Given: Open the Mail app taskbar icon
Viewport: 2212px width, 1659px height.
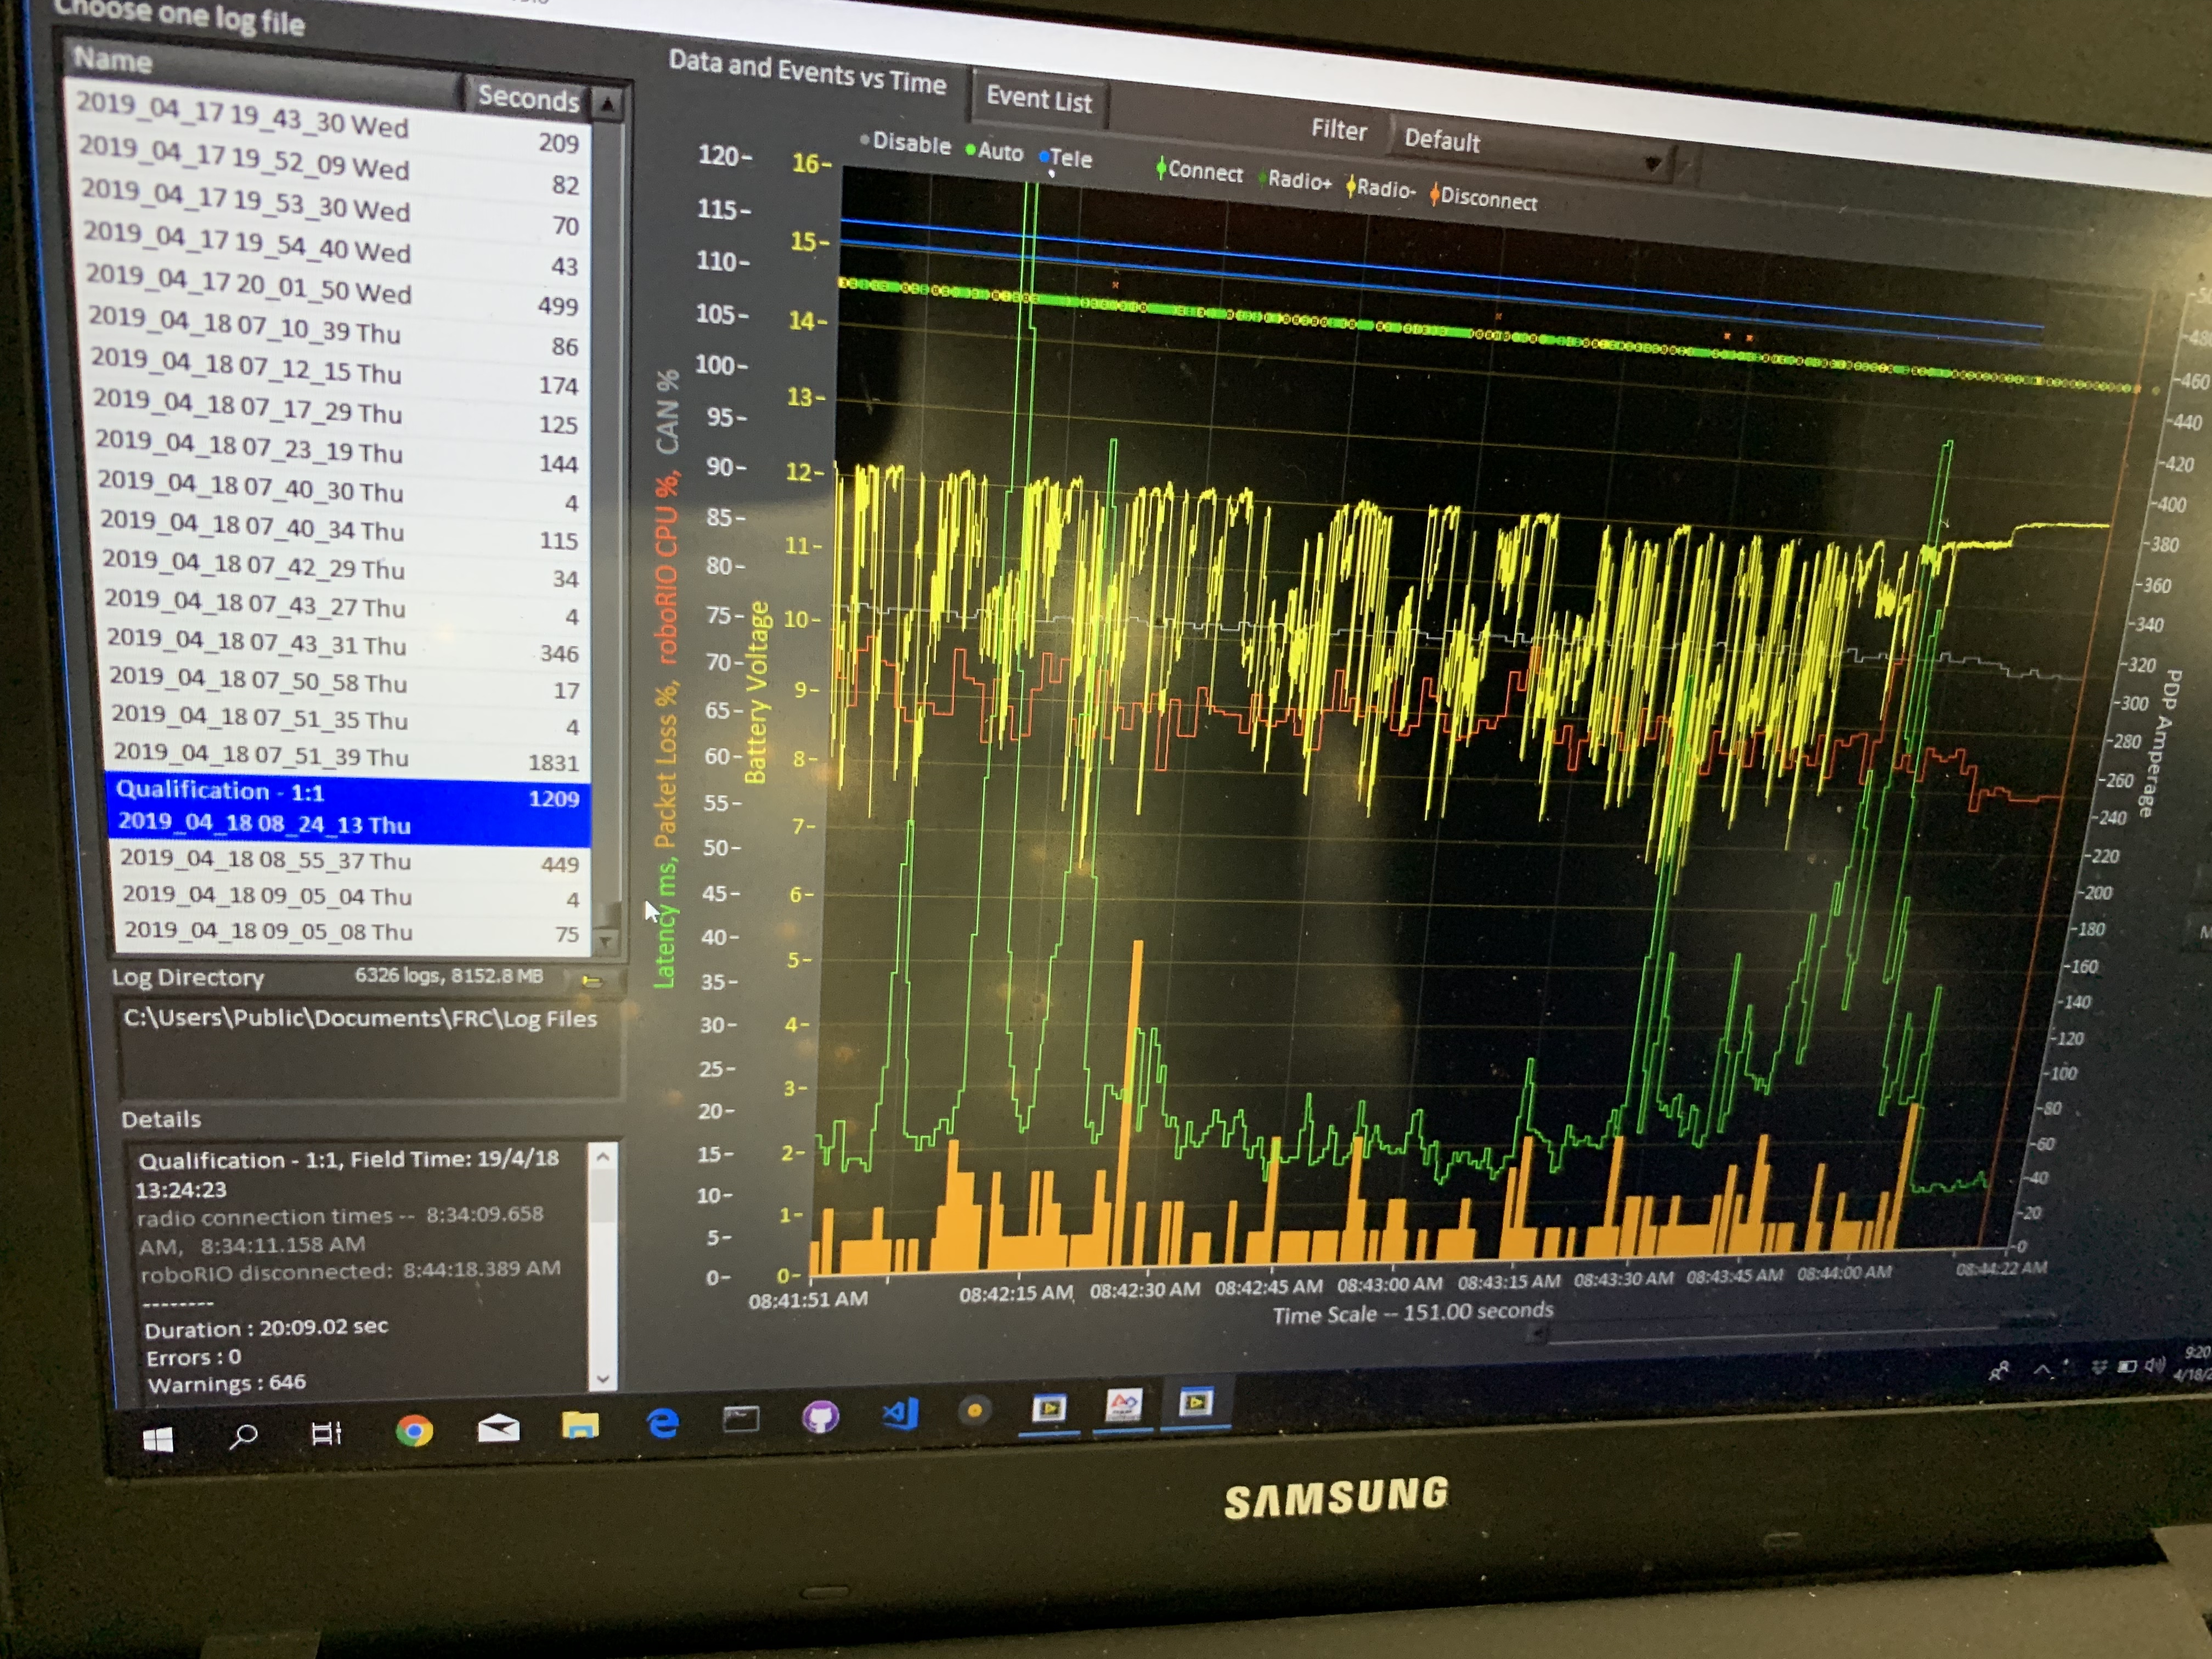Looking at the screenshot, I should [498, 1428].
